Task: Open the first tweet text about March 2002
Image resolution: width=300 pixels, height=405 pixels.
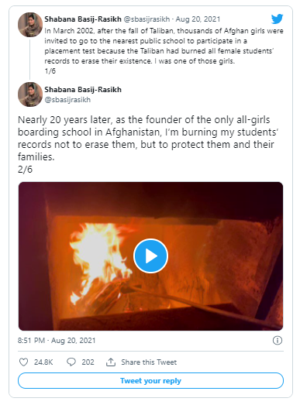Action: 164,46
